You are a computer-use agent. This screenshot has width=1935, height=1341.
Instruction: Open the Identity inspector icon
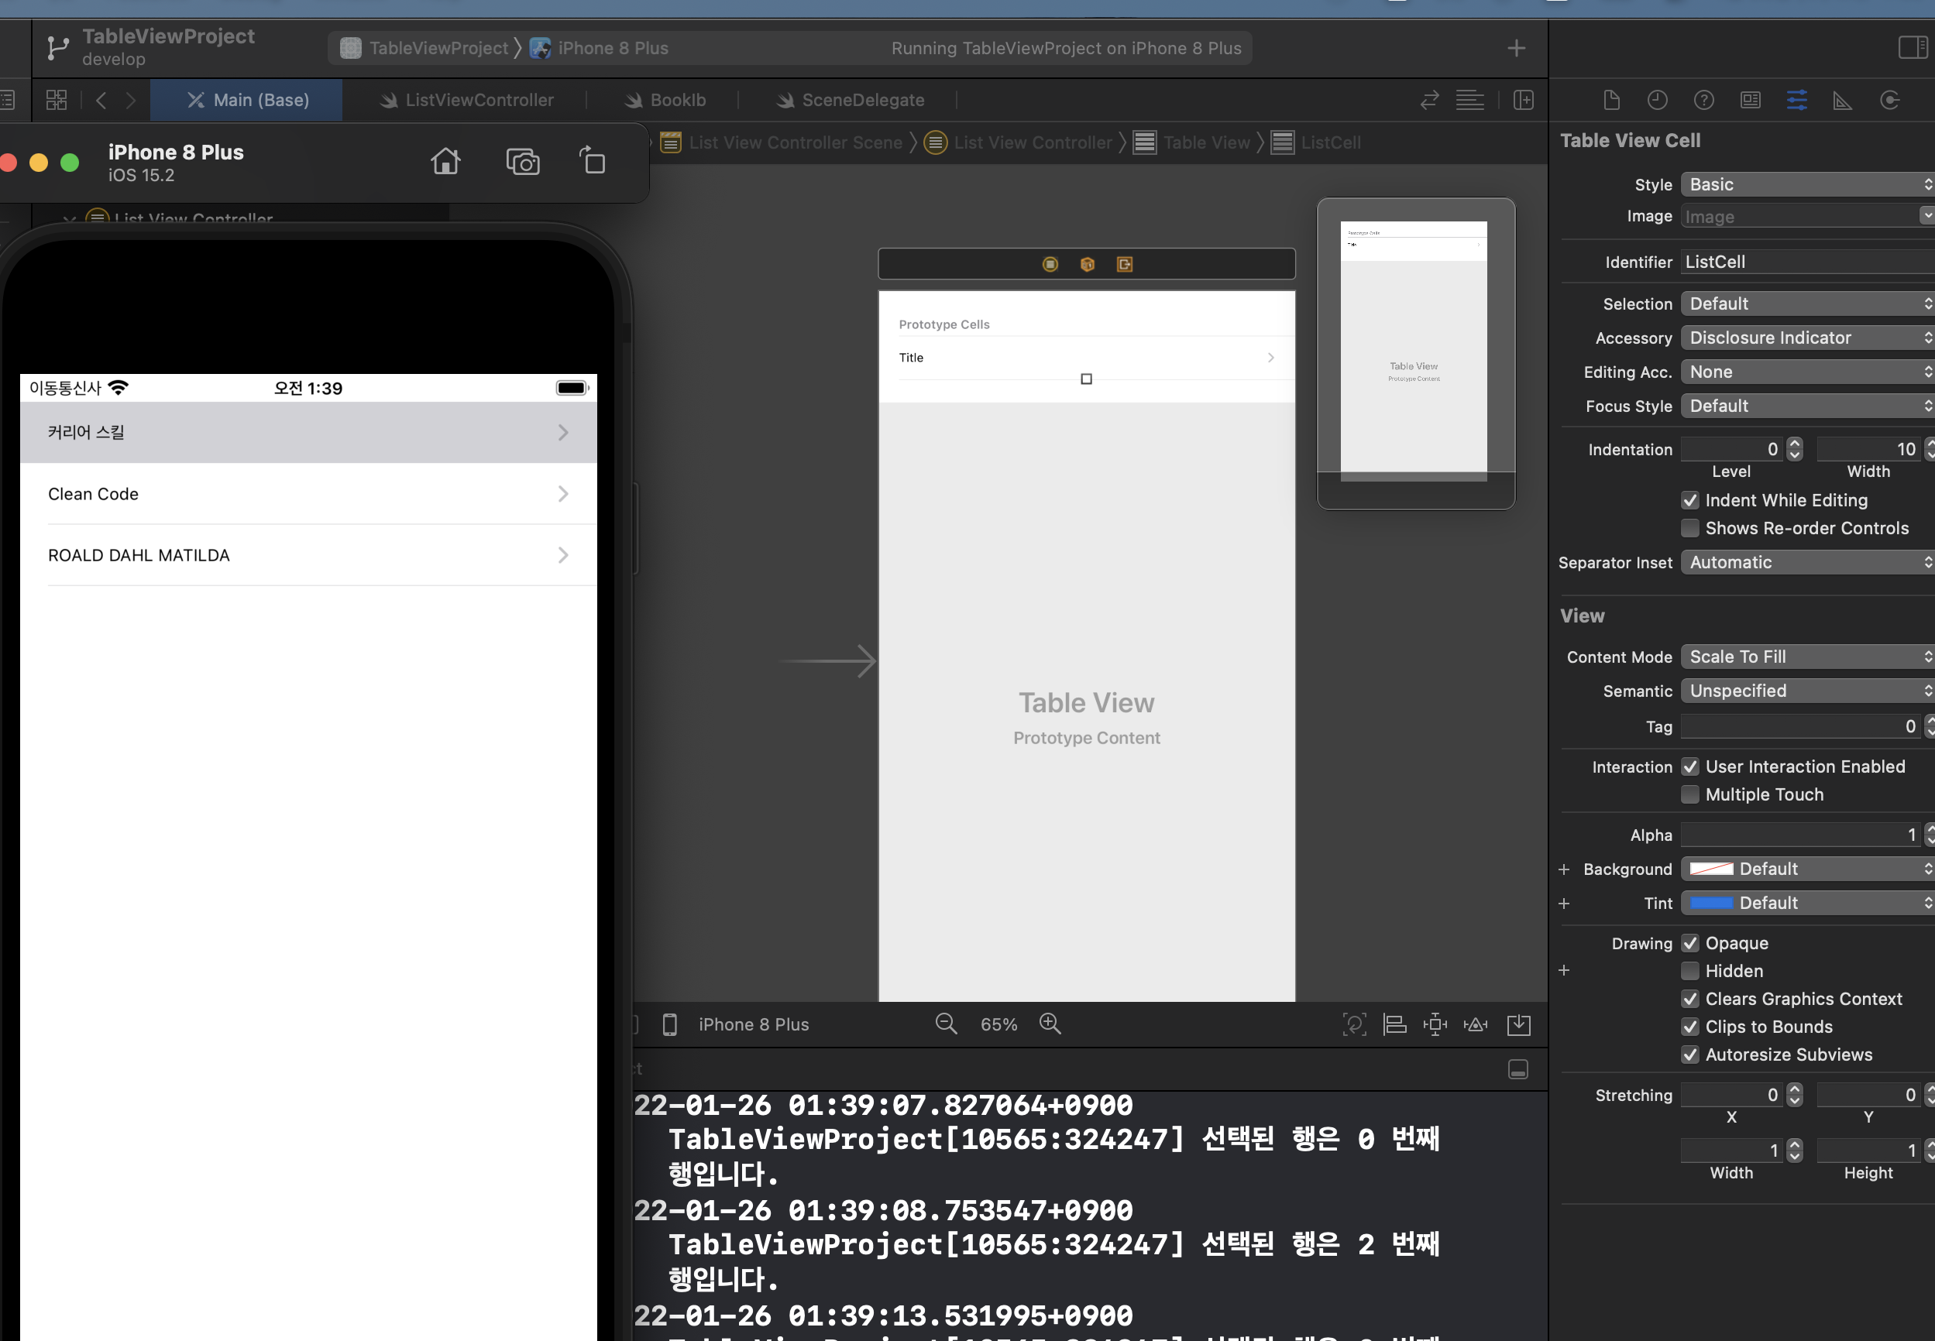[1750, 101]
